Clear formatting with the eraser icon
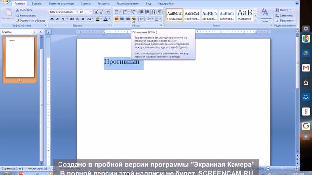 tap(108, 12)
